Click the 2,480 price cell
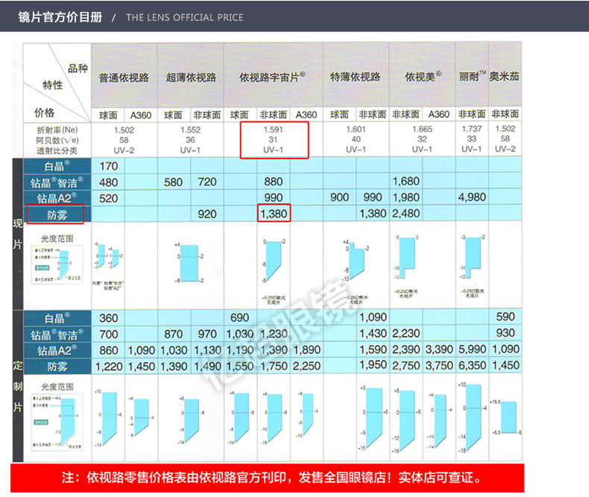Screen dimensions: 589x497 (406, 214)
